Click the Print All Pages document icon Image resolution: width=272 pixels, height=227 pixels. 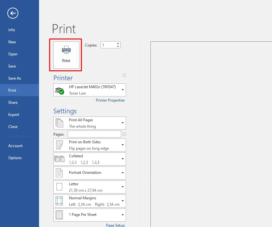click(59, 123)
